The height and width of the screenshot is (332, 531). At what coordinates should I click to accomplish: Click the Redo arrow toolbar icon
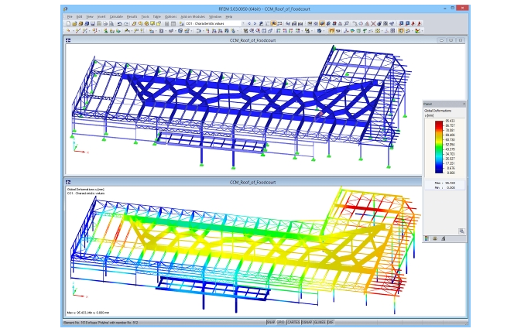[126, 24]
